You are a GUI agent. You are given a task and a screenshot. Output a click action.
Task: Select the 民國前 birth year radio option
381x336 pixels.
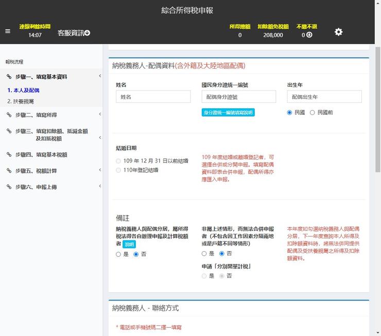[313, 113]
